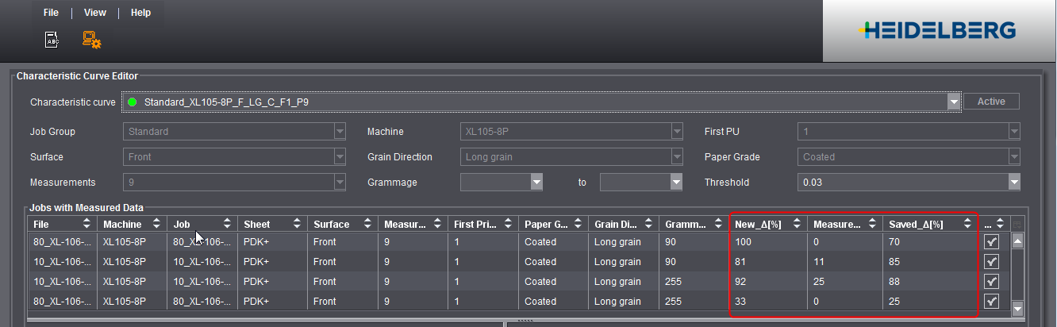The width and height of the screenshot is (1057, 327).
Task: Click the Saved_Δ cell with value 70
Action: pyautogui.click(x=930, y=242)
